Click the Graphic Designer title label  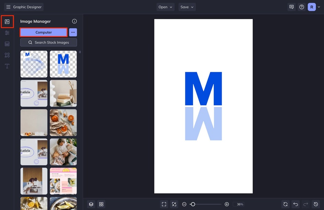(x=27, y=7)
